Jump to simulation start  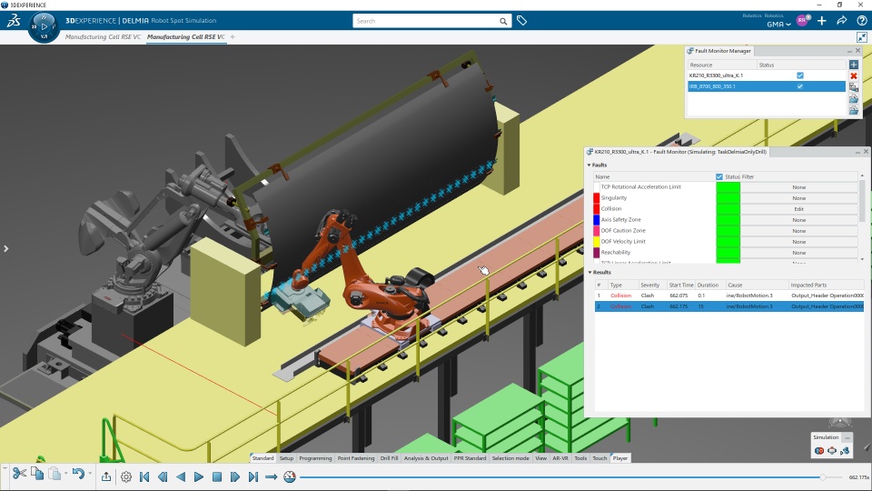coord(144,476)
